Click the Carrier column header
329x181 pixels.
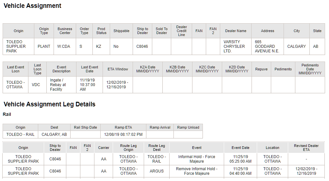(104, 148)
